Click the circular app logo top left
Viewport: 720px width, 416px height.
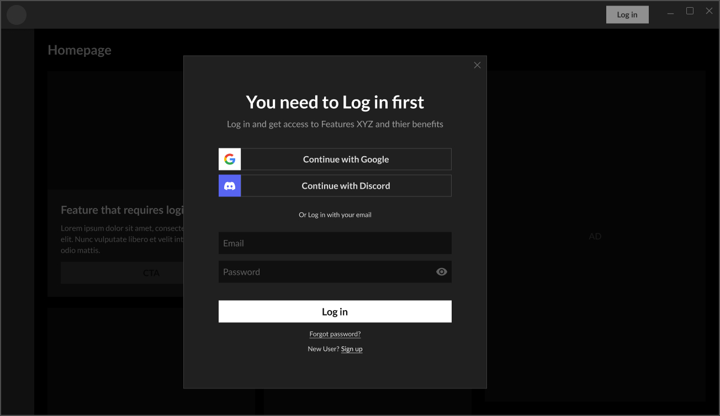[17, 15]
